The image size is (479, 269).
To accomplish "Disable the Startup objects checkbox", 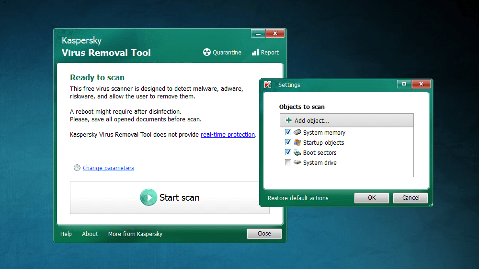I will (x=288, y=142).
